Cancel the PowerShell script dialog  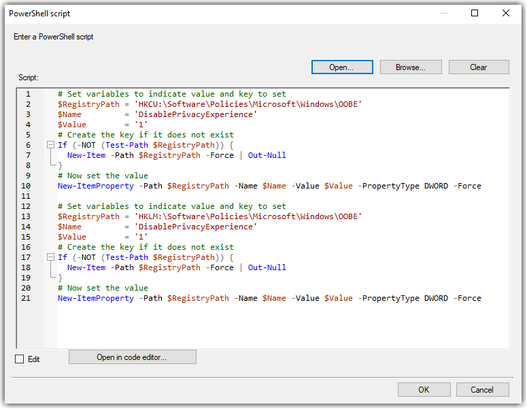482,390
